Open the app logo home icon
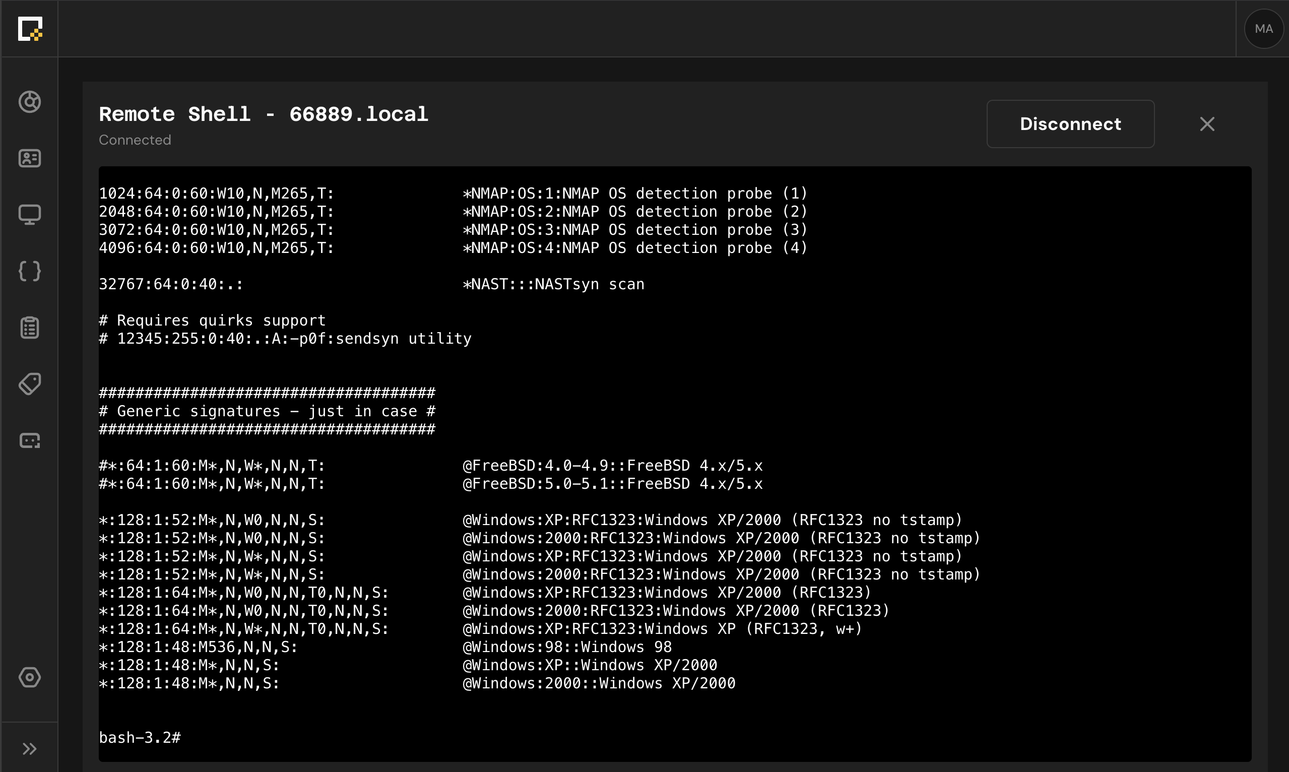 coord(30,29)
